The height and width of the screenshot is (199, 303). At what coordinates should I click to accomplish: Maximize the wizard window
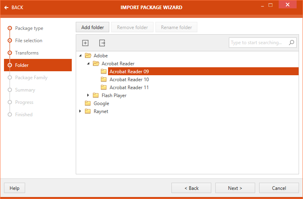pos(271,5)
